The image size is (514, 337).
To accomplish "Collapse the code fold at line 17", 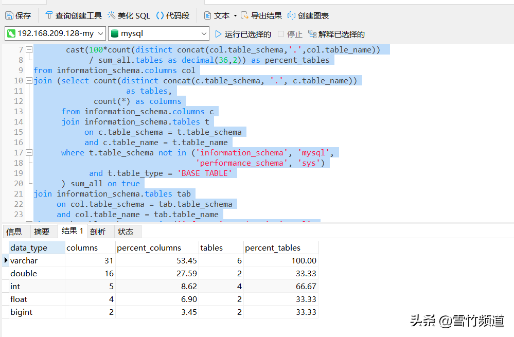I will click(x=29, y=153).
